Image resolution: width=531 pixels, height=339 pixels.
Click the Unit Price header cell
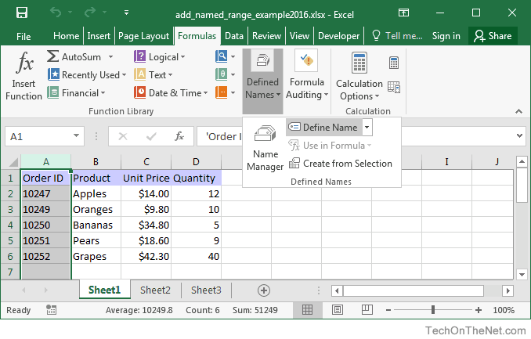(146, 179)
